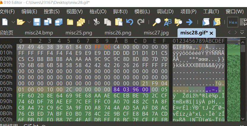
Task: Click the Undo arrow icon
Action: click(130, 22)
